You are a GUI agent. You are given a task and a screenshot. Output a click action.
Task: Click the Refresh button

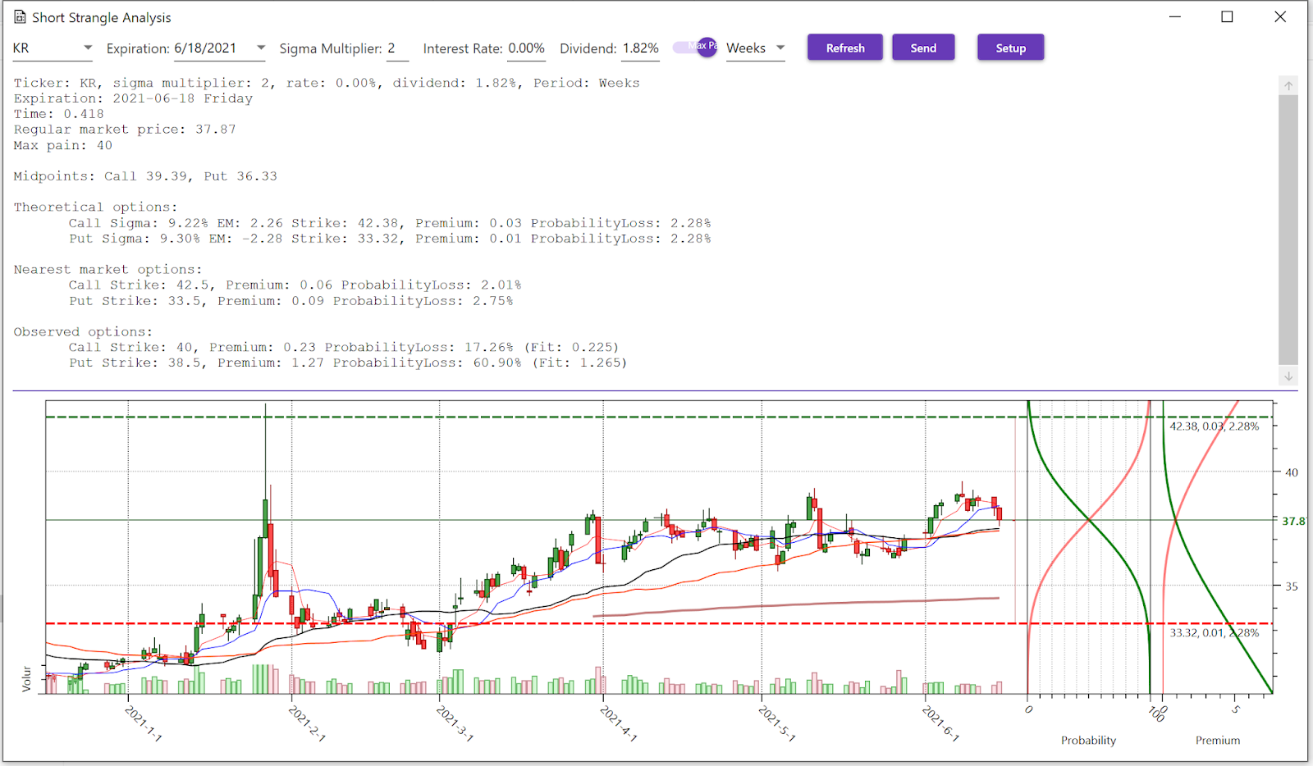(x=844, y=48)
